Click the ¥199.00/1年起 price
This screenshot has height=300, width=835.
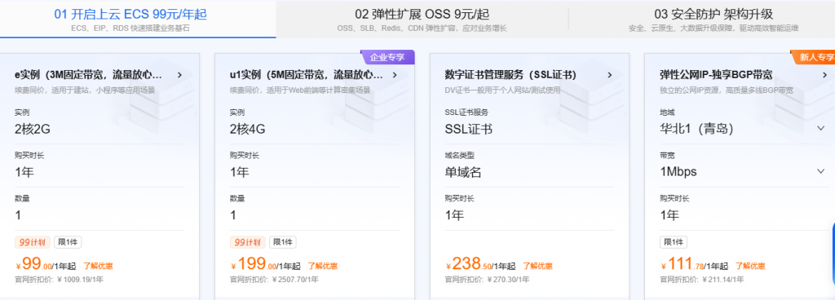[x=266, y=264]
